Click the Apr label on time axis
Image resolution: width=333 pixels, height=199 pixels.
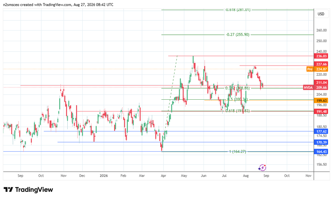[163, 176]
